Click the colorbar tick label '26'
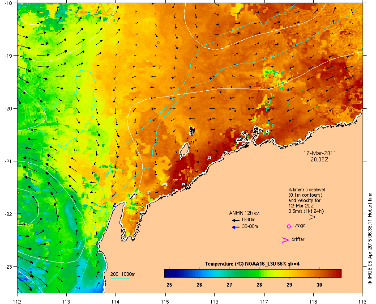This screenshot has width=376, height=304. [199, 285]
